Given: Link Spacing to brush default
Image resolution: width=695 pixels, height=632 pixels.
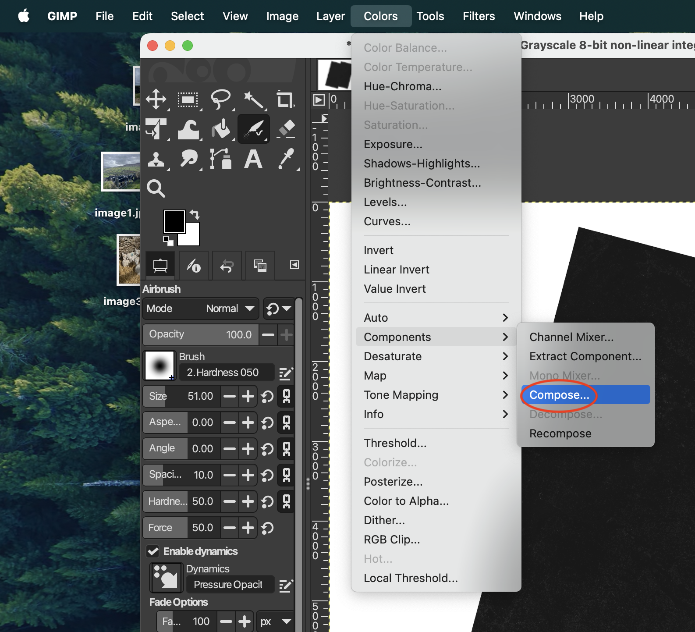Looking at the screenshot, I should [x=287, y=475].
